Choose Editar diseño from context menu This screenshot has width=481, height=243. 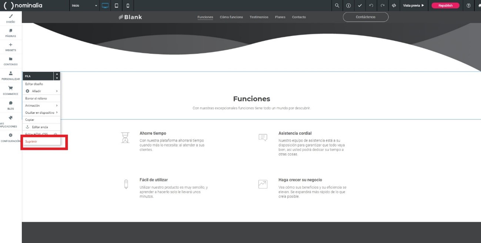click(x=34, y=84)
